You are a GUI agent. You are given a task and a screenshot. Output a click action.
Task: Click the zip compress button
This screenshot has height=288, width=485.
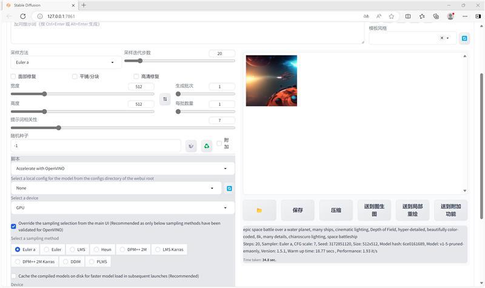336,210
